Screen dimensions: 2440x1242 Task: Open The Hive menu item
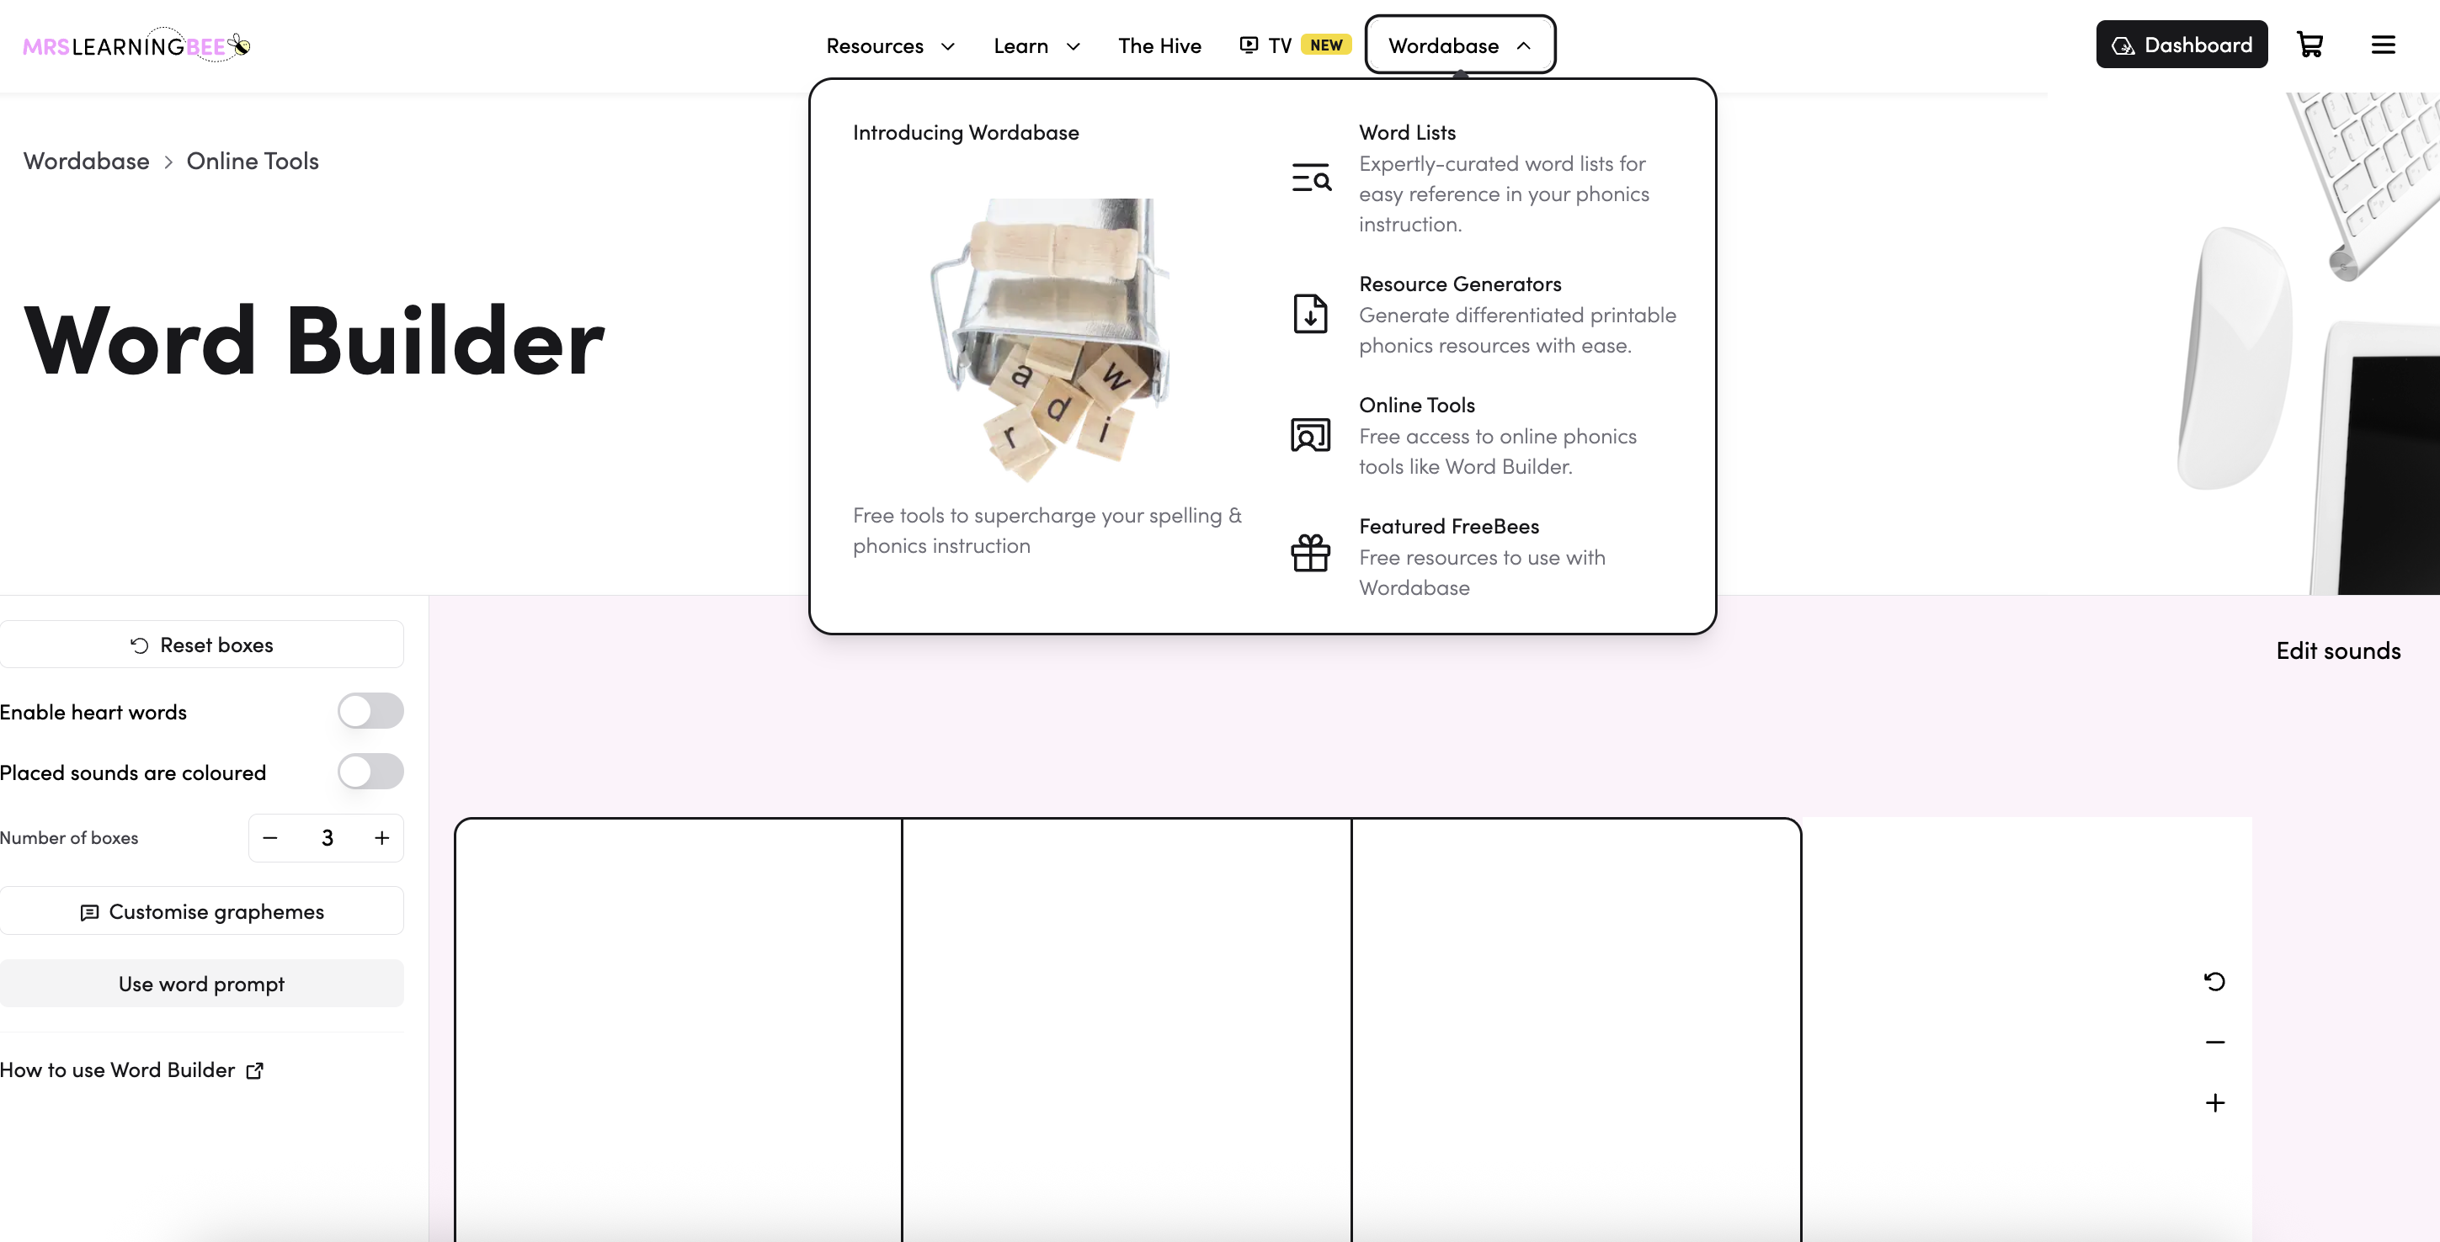[1159, 45]
